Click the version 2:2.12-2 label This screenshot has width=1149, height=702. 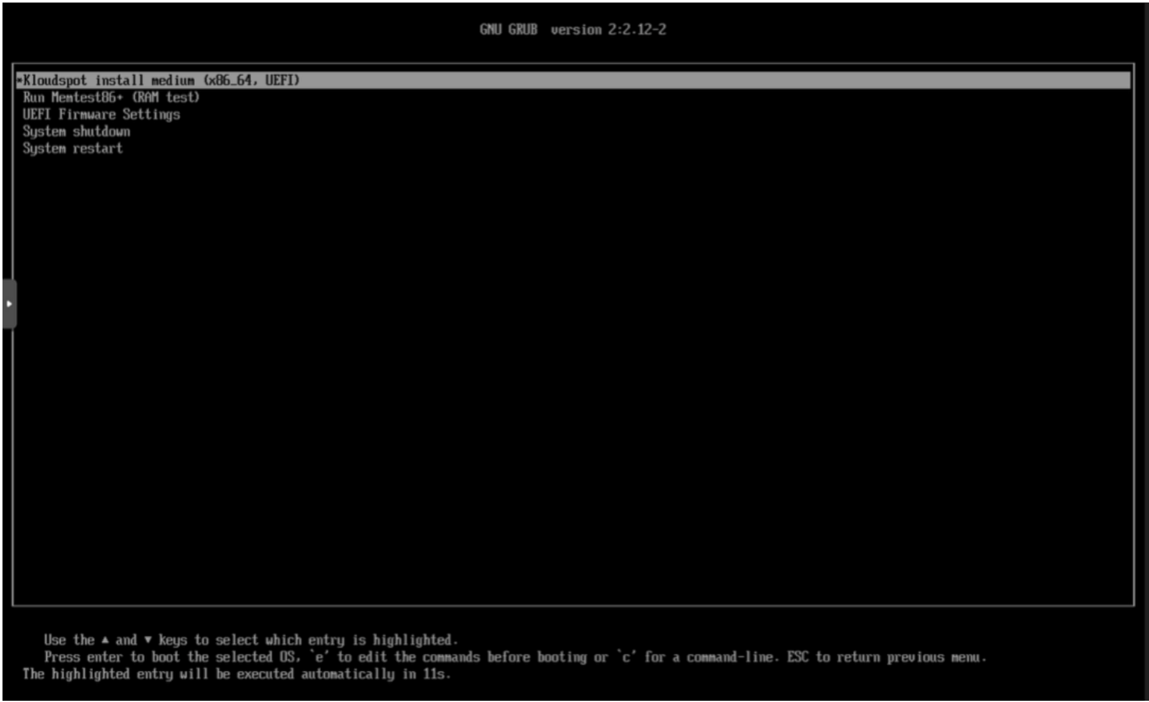tap(608, 29)
